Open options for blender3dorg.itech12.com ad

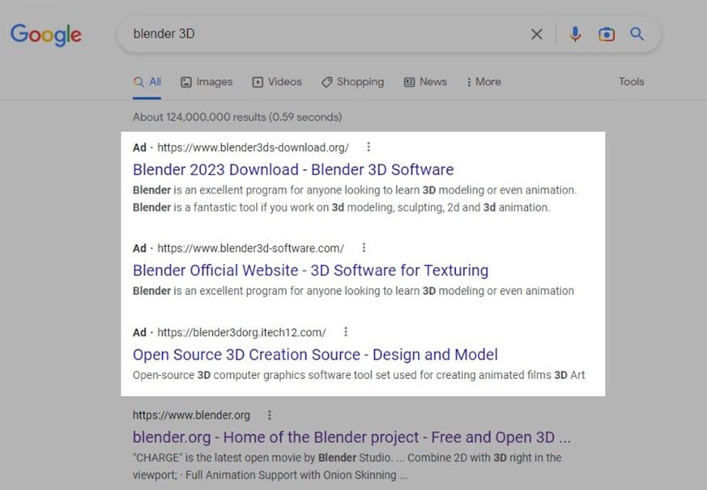point(346,332)
